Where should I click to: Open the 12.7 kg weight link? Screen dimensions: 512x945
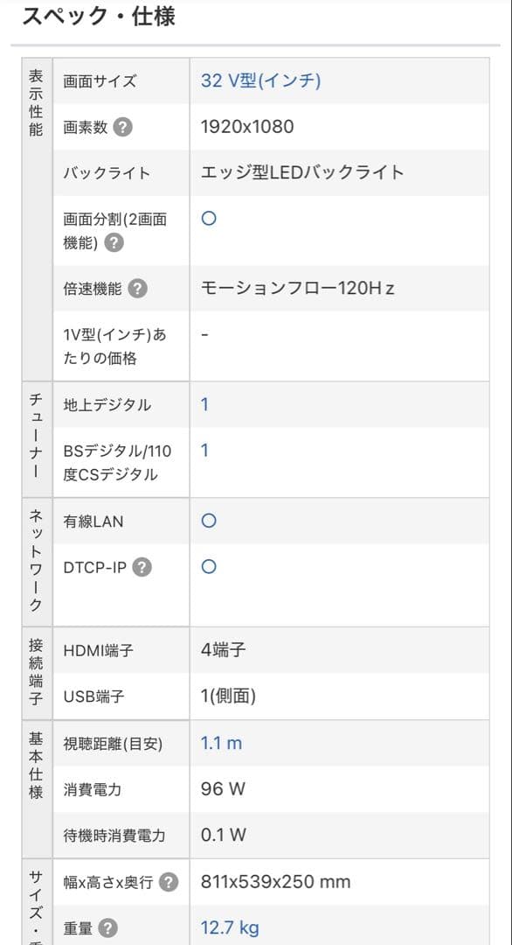230,927
